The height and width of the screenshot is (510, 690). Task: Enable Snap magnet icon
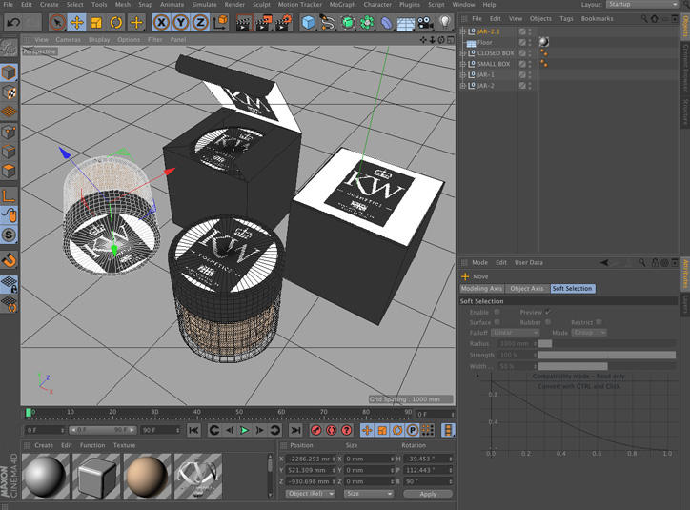[9, 260]
